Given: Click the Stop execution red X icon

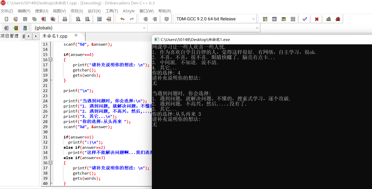Looking at the screenshot, I should [x=317, y=19].
